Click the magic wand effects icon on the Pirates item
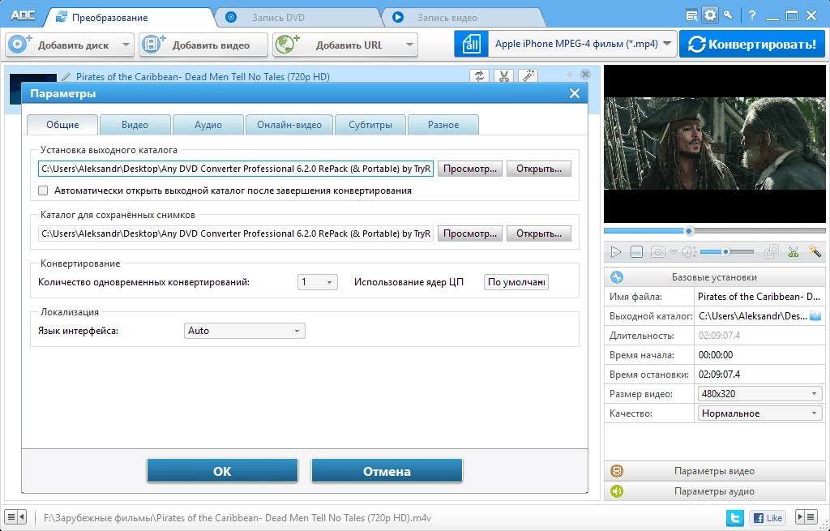Viewport: 830px width, 531px height. coord(528,76)
